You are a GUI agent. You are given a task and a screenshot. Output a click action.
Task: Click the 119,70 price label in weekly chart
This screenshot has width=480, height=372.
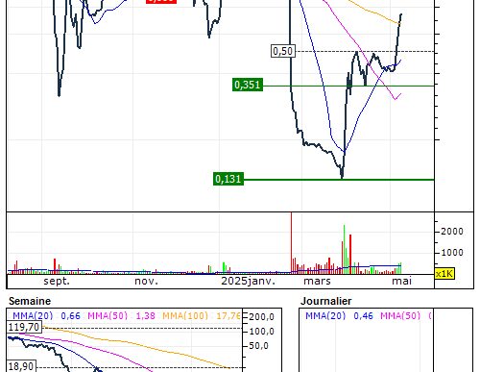pos(24,327)
